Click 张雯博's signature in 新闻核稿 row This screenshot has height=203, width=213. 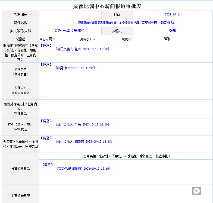point(75,68)
